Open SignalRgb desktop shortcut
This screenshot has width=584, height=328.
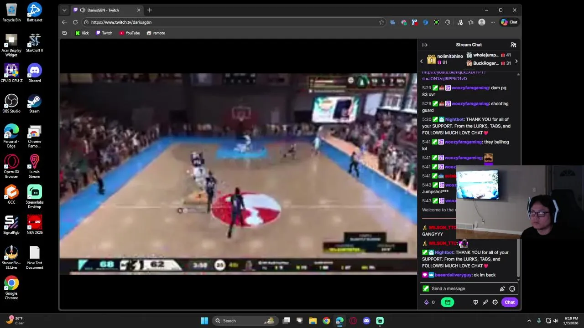point(11,225)
